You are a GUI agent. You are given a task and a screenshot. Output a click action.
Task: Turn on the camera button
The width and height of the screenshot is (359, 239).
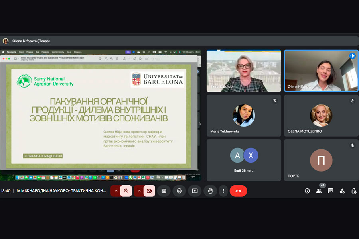click(x=149, y=191)
